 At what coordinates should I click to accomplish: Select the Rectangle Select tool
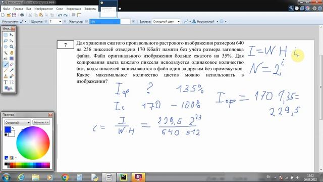tap(6, 35)
